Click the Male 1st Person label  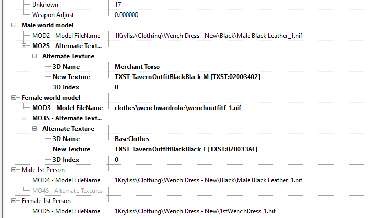click(43, 170)
